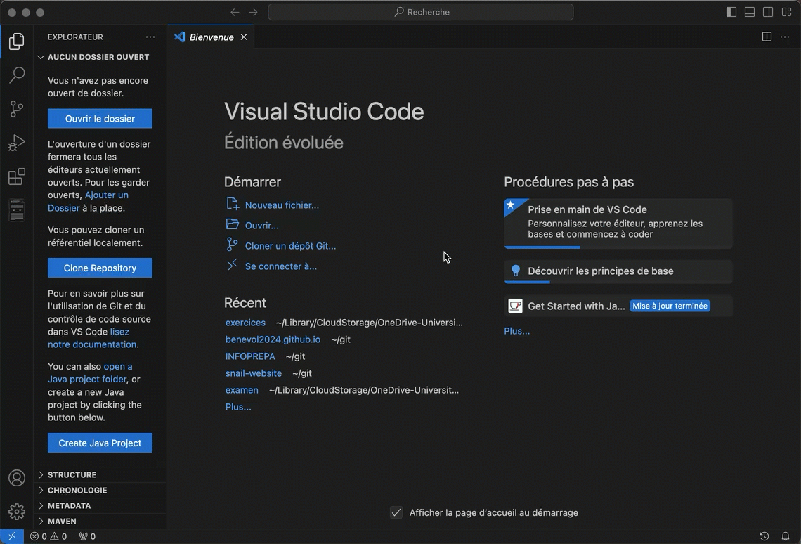Open the Run and Debug view
Screen dimensions: 801x544
point(17,143)
